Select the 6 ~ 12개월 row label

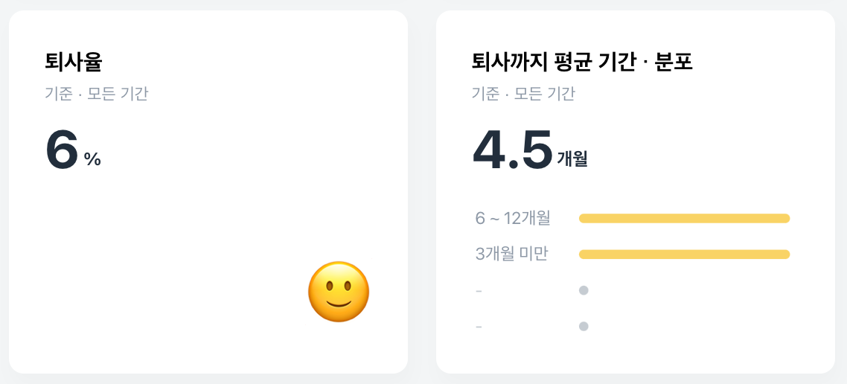tap(513, 218)
